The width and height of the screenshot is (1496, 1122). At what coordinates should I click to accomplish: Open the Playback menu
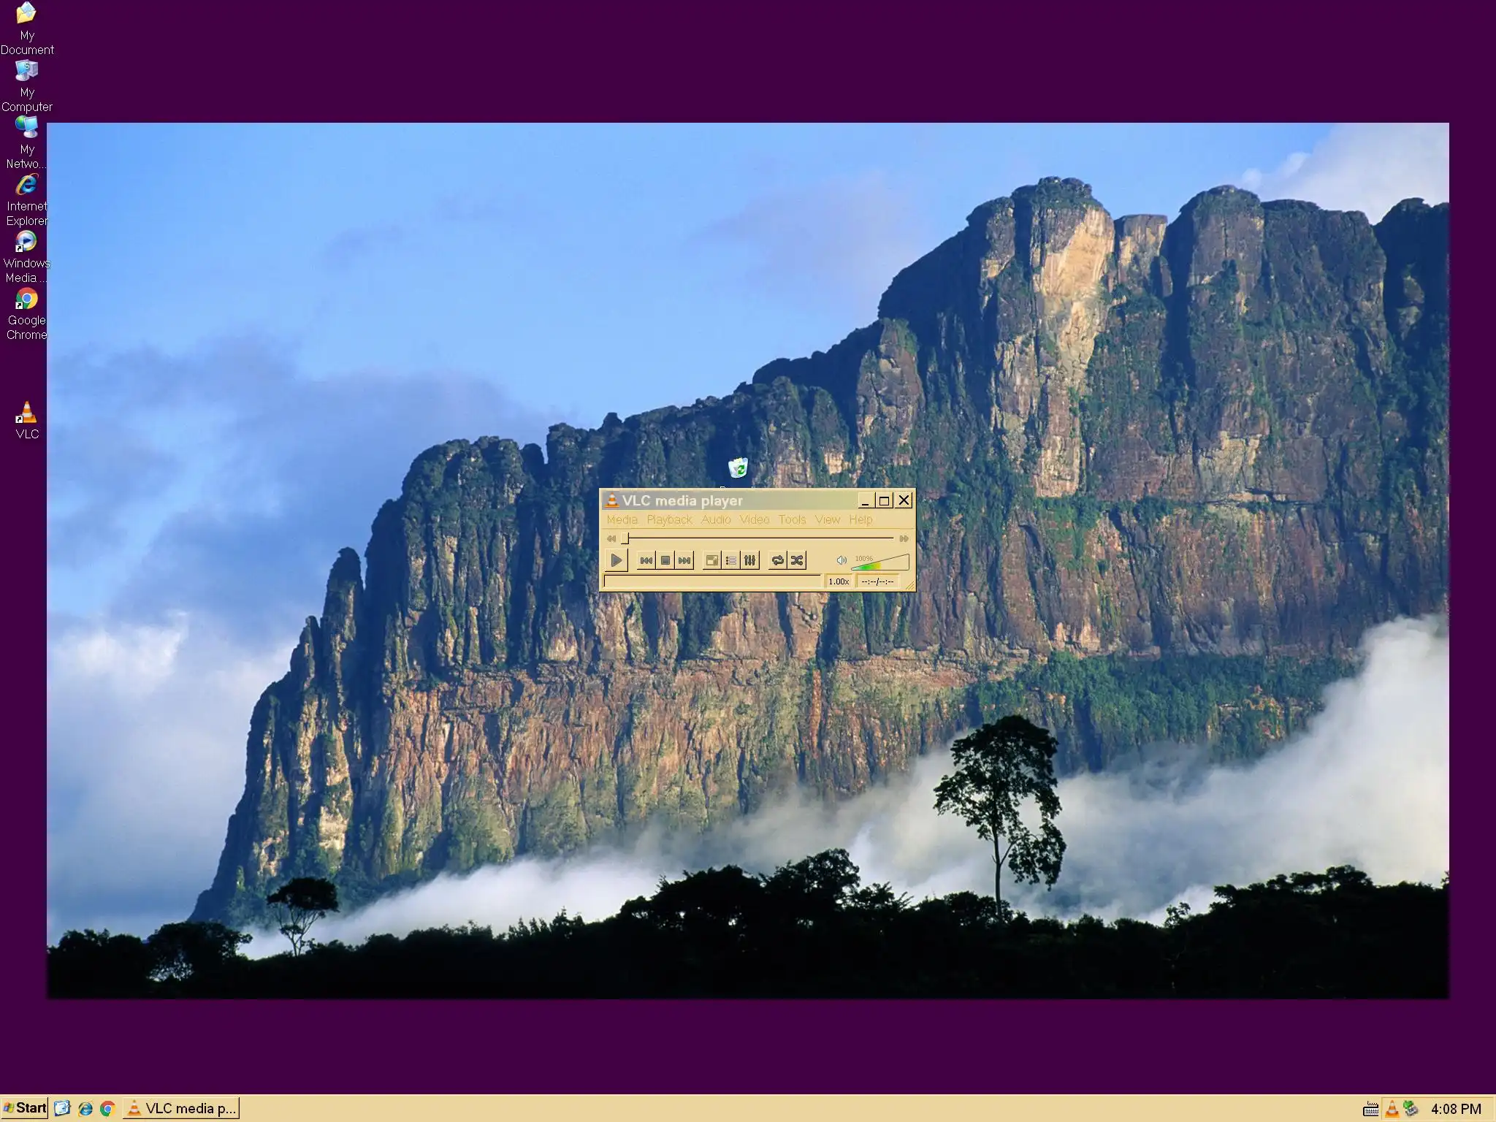click(x=669, y=519)
